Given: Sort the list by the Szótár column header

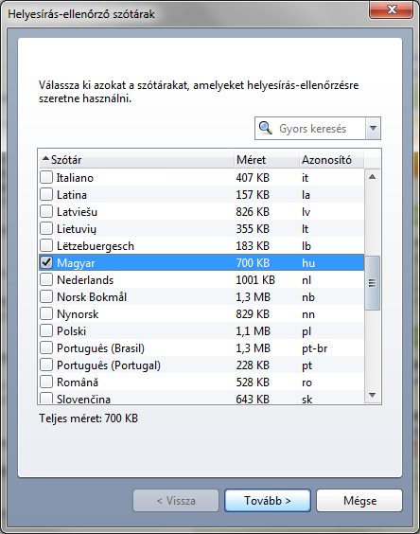Looking at the screenshot, I should tap(137, 160).
